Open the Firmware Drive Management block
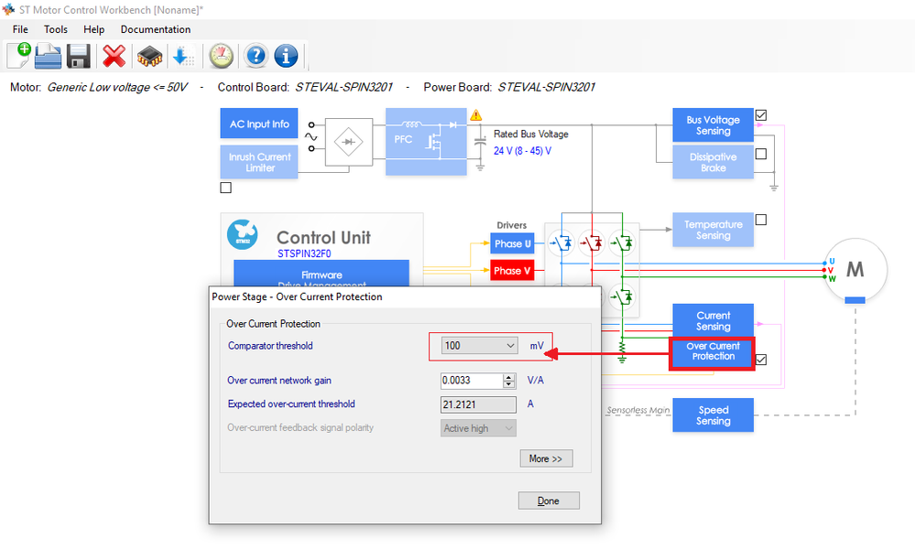Screen dimensions: 915x560 coord(321,274)
